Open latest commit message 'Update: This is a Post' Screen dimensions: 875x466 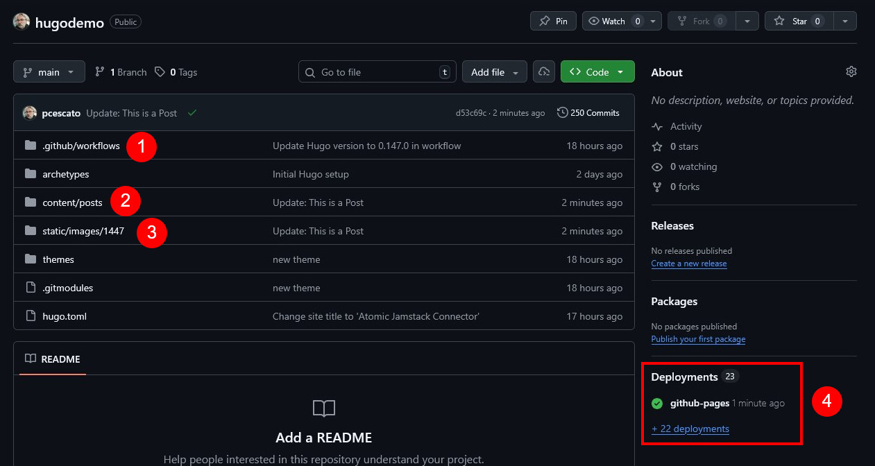(132, 113)
